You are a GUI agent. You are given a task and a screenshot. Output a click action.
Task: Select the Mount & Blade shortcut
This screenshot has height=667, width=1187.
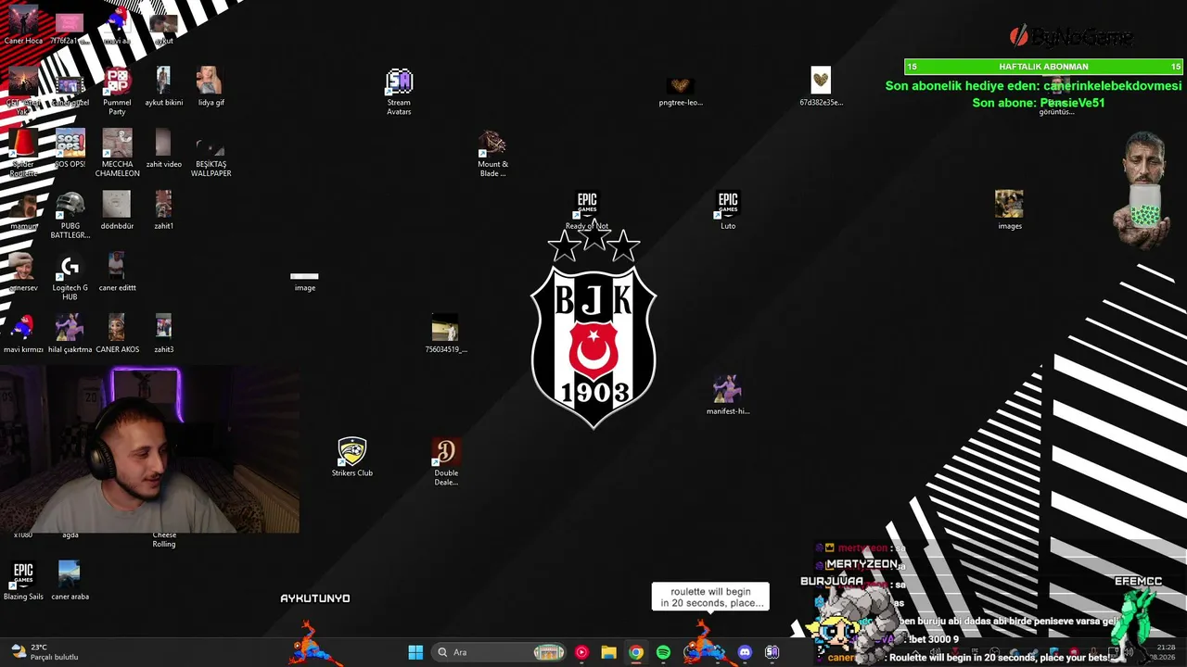(492, 153)
